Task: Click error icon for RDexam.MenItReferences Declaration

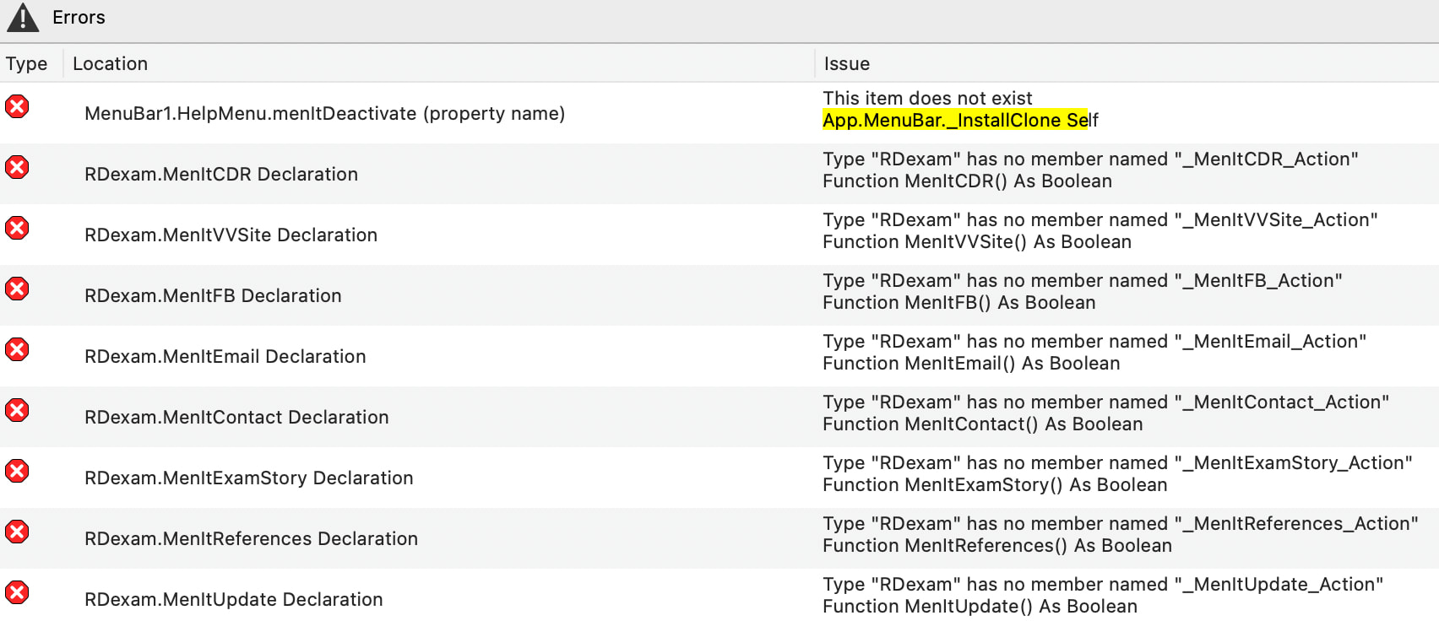Action: [17, 532]
